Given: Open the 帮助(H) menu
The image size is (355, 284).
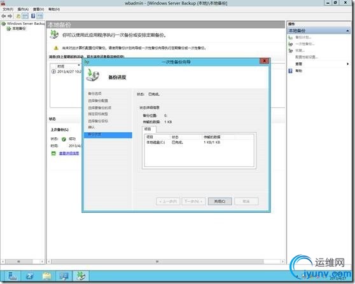Looking at the screenshot, I should pyautogui.click(x=54, y=10).
